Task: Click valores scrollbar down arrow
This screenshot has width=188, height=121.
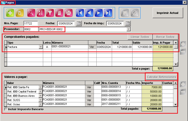Action: click(176, 105)
